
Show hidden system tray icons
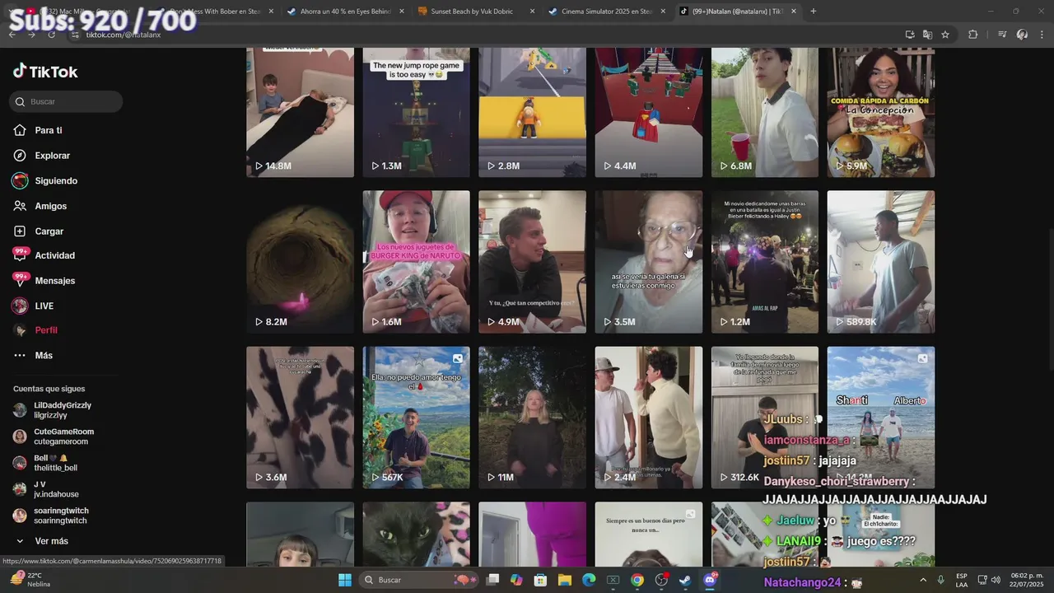(923, 580)
